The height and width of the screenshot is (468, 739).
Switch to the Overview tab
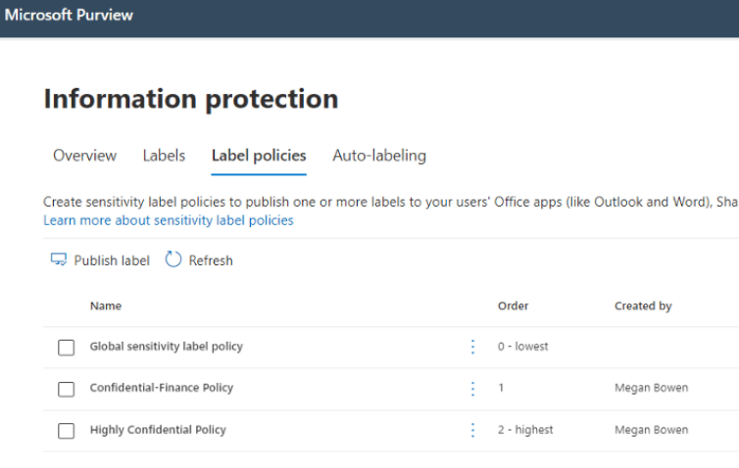(84, 156)
